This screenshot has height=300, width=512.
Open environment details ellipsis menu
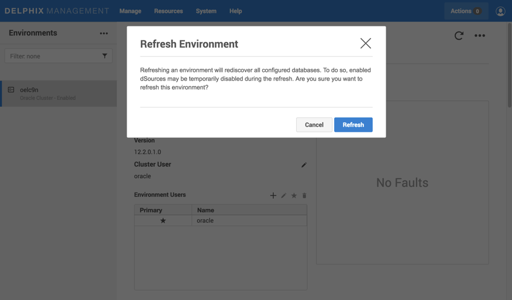click(480, 36)
